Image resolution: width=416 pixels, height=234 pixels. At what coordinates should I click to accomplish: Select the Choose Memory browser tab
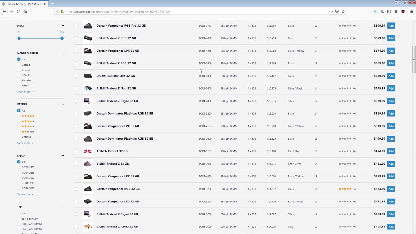(24, 4)
